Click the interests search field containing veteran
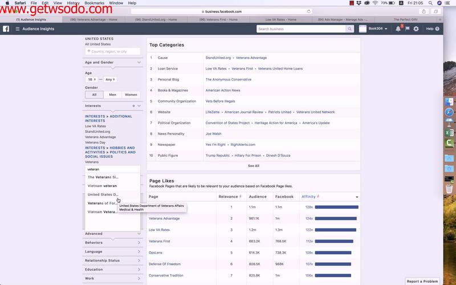Image resolution: width=456 pixels, height=285 pixels. [x=112, y=169]
